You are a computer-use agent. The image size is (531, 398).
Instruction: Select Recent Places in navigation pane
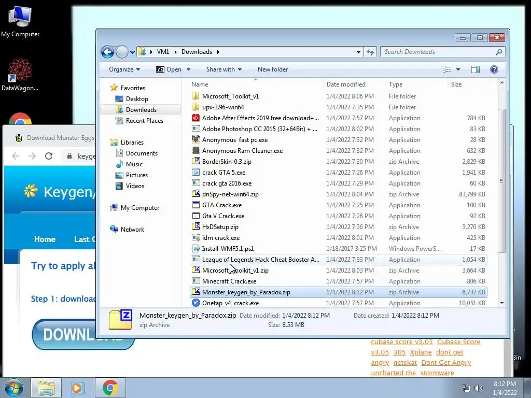[144, 120]
